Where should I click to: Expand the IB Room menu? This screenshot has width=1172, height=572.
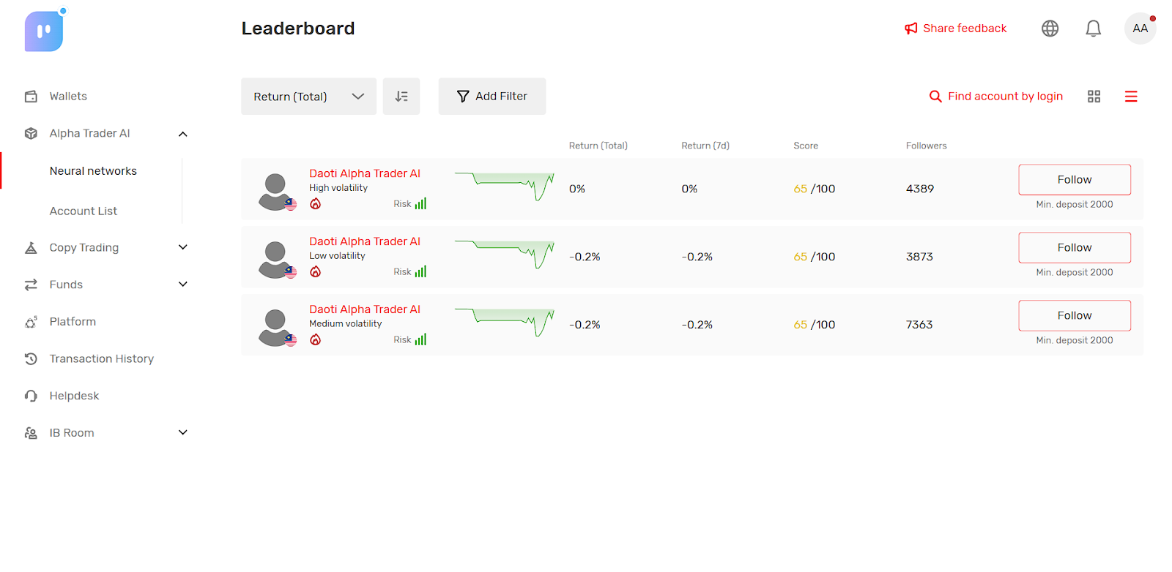183,432
